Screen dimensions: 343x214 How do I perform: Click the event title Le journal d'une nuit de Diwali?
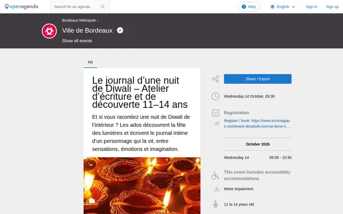[x=140, y=92]
